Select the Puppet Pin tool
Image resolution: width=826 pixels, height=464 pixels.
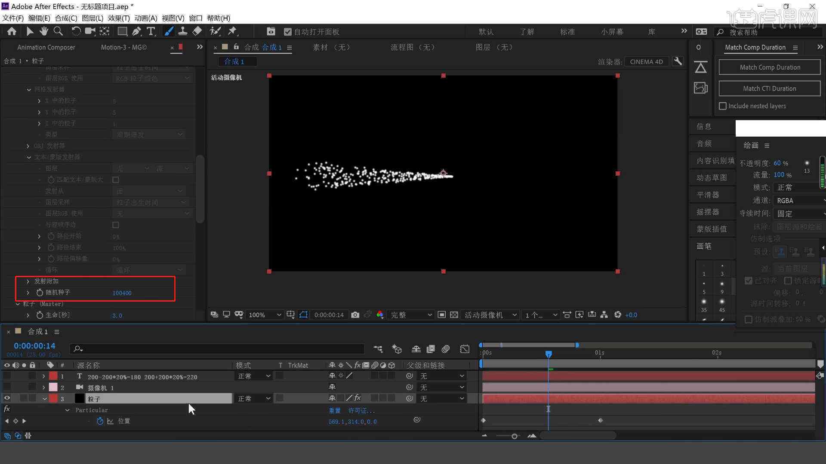233,31
